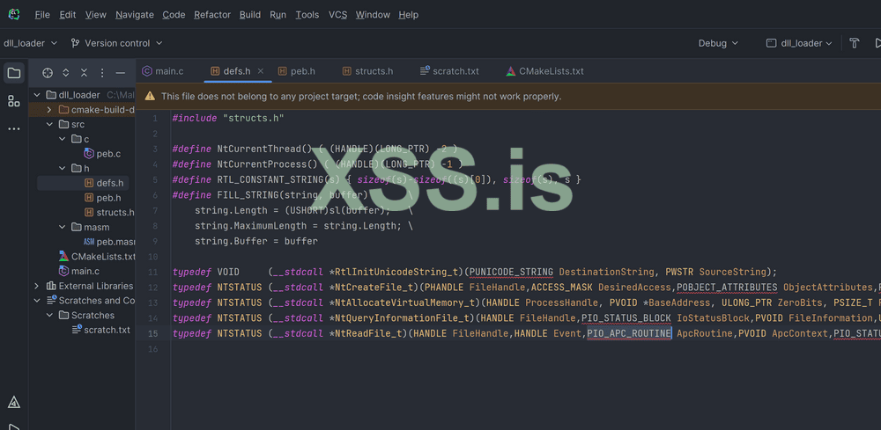Image resolution: width=881 pixels, height=430 pixels.
Task: Click NtCreateFile_t typedef name
Action: coord(374,287)
